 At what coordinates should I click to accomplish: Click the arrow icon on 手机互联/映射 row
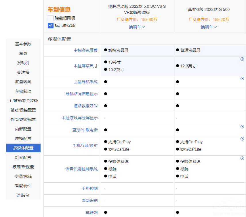[242, 139]
